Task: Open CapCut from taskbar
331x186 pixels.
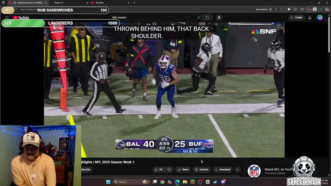Action: click(208, 182)
